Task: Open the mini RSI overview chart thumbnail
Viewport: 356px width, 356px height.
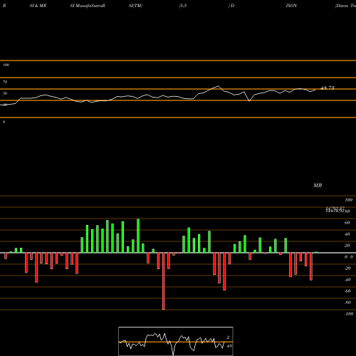Action: pyautogui.click(x=176, y=341)
